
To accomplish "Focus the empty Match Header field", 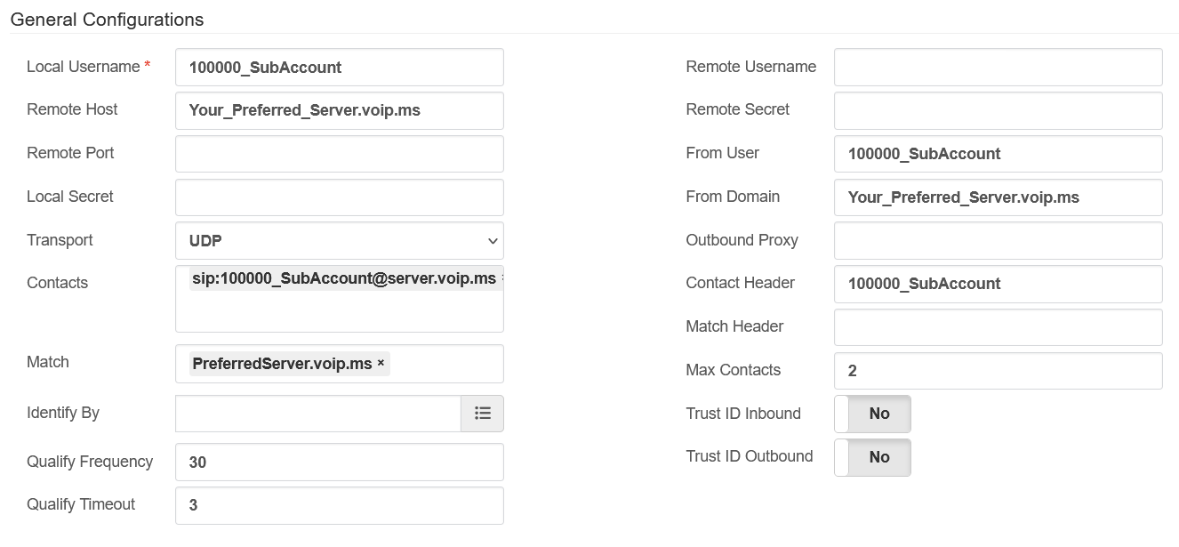I will tap(998, 327).
